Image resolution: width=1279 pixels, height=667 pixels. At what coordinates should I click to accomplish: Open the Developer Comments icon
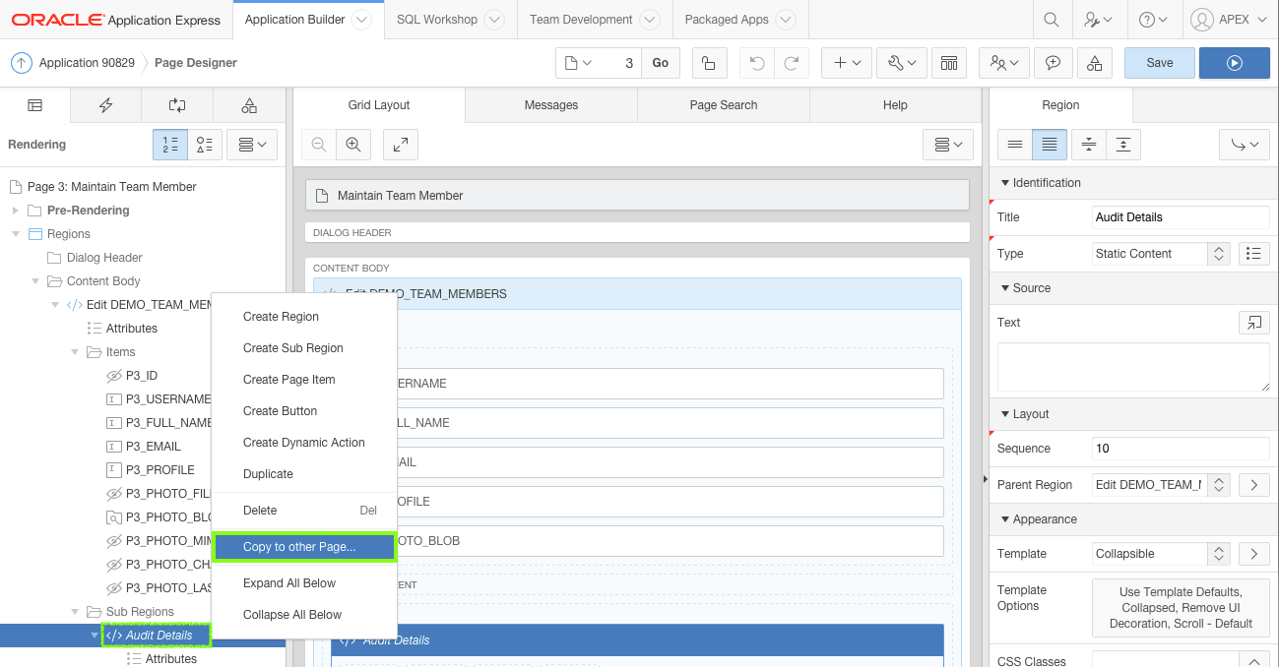[1053, 63]
